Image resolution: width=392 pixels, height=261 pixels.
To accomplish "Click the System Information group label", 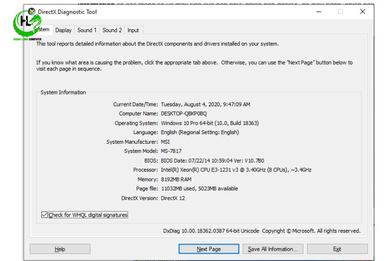I will 63,92.
